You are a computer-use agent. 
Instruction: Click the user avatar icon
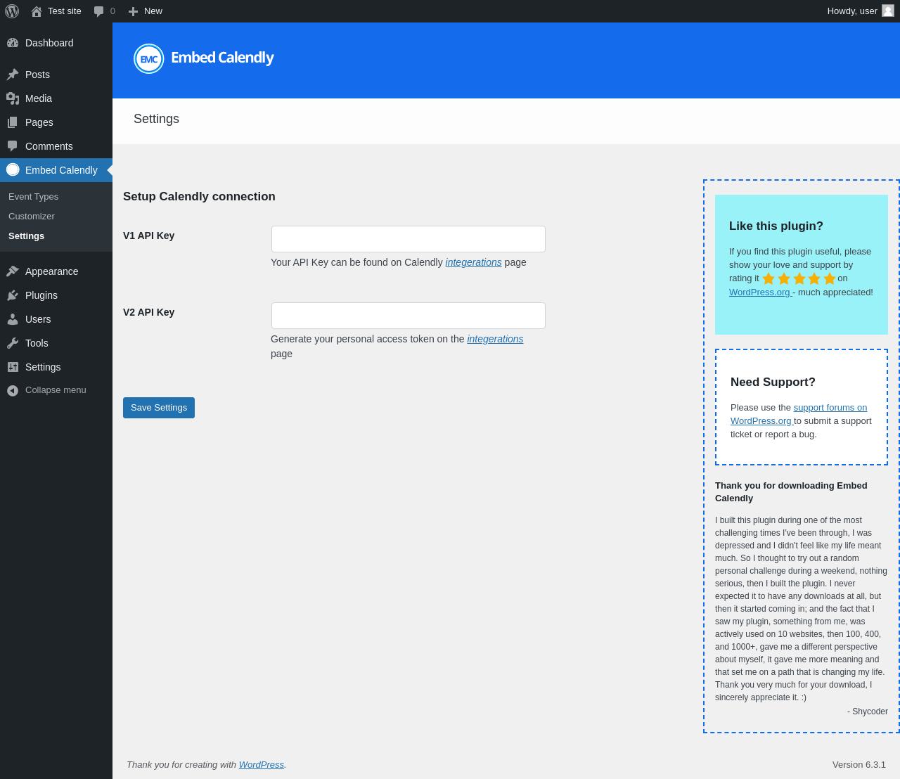888,11
